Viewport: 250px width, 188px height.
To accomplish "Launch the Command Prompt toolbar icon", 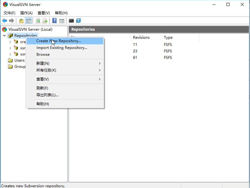I will pyautogui.click(x=71, y=21).
